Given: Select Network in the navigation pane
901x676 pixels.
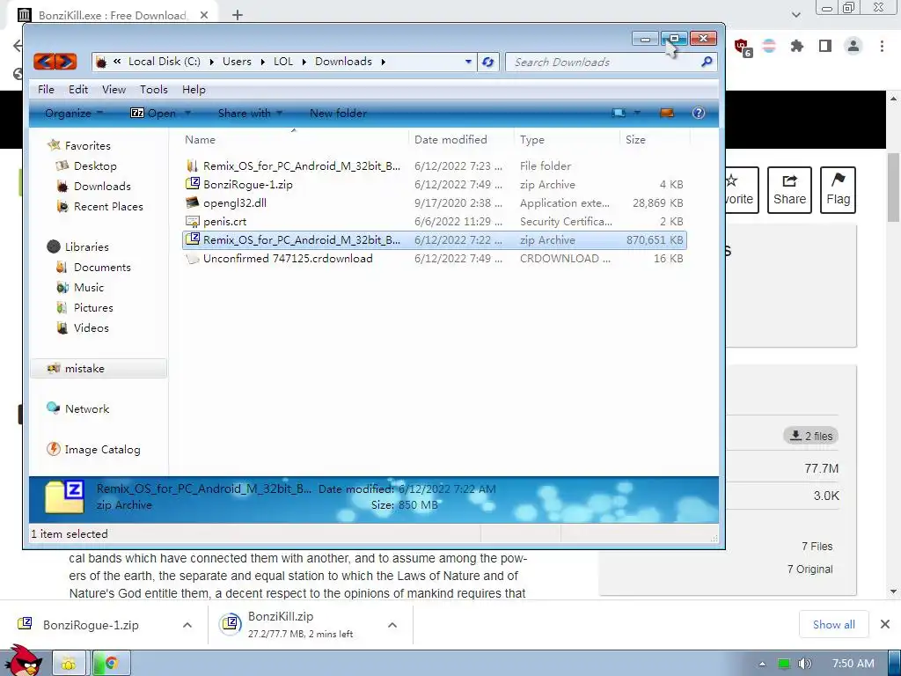Looking at the screenshot, I should tap(87, 408).
